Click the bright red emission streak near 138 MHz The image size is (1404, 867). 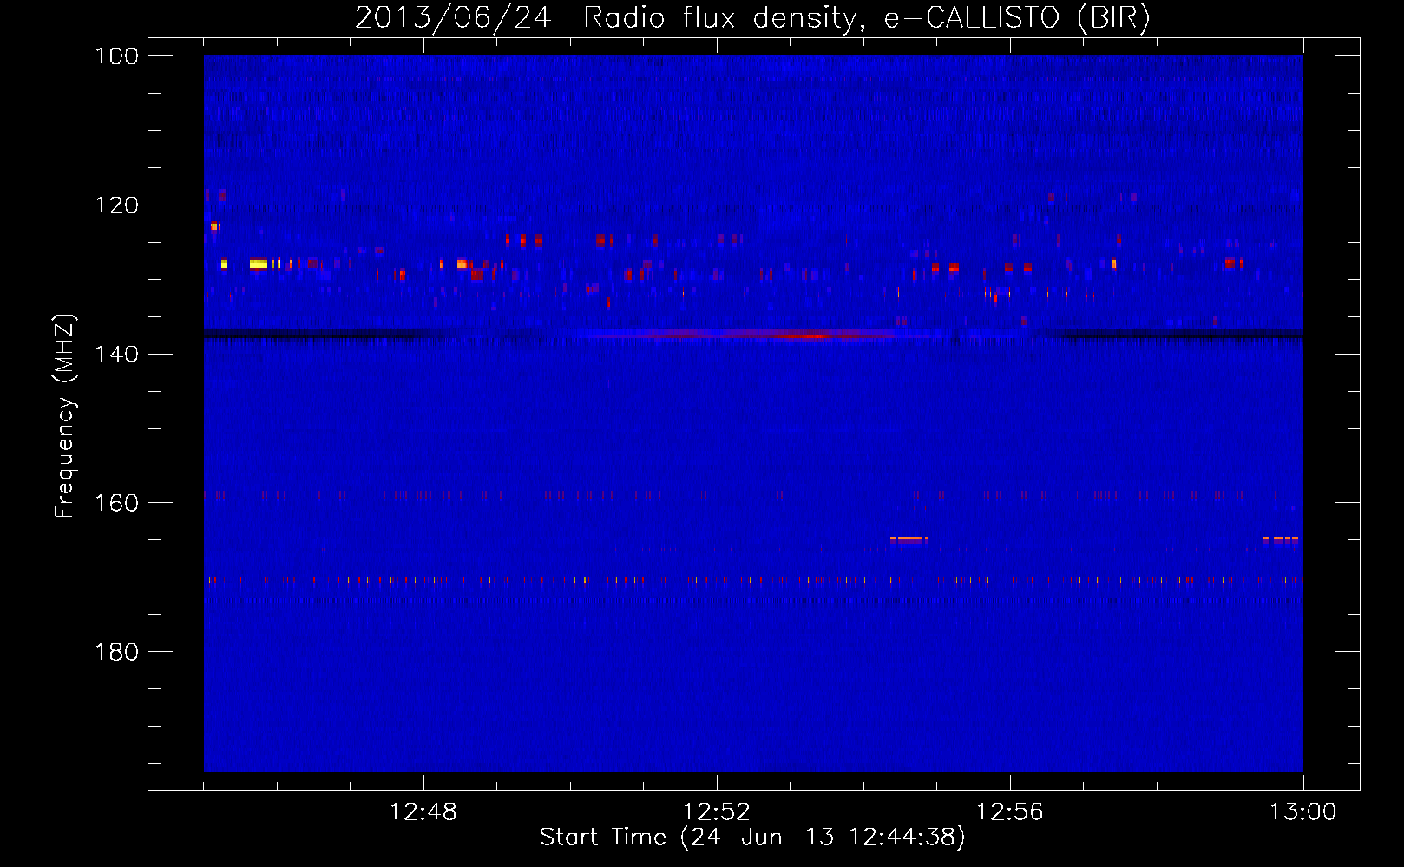803,336
